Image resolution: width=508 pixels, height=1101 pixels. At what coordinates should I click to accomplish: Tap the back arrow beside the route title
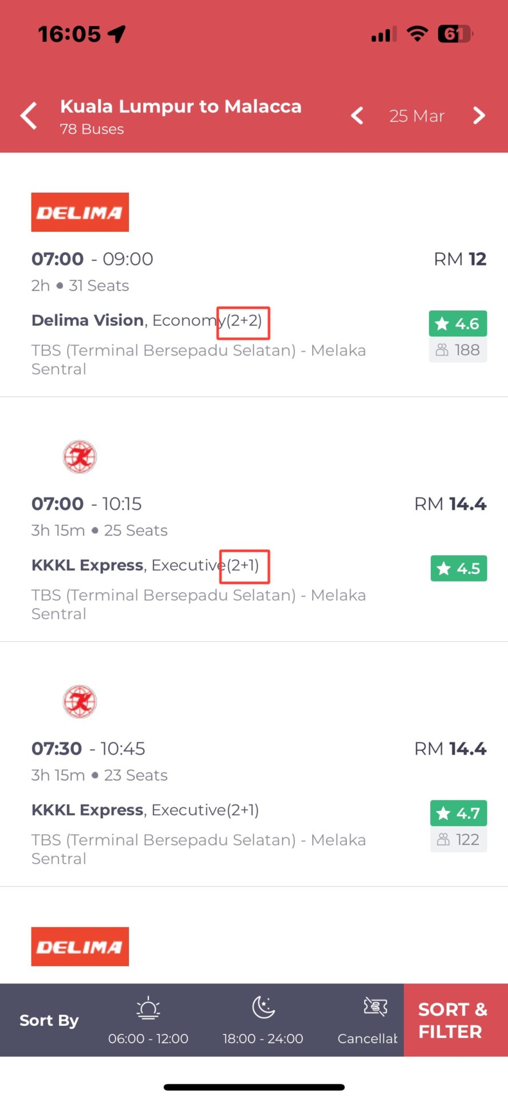[29, 116]
